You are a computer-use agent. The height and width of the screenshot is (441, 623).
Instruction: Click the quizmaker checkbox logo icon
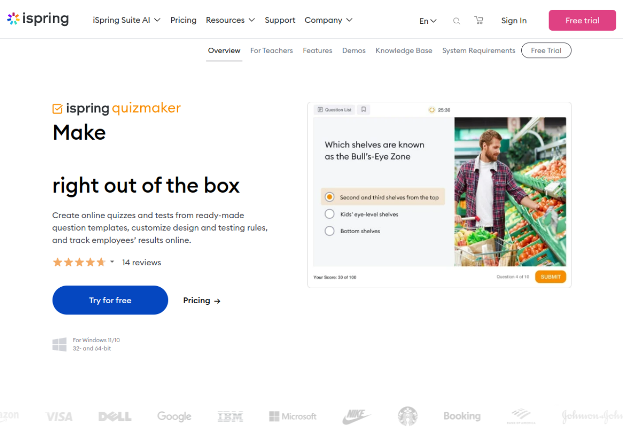57,109
